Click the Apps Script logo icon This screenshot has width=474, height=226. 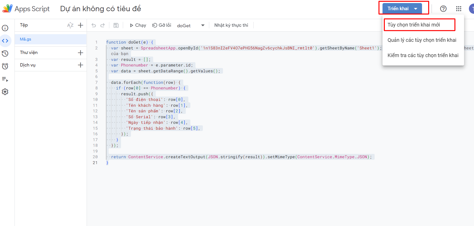[x=7, y=8]
